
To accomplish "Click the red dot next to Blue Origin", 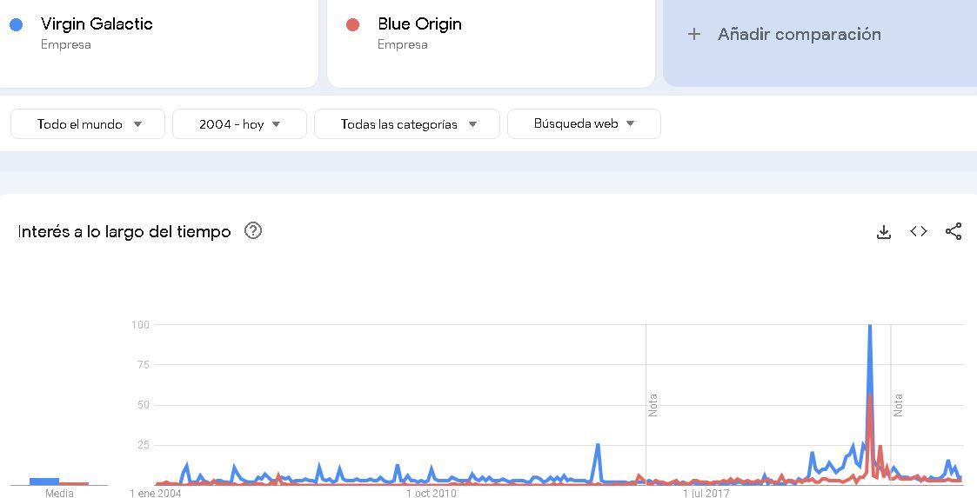I will 352,24.
